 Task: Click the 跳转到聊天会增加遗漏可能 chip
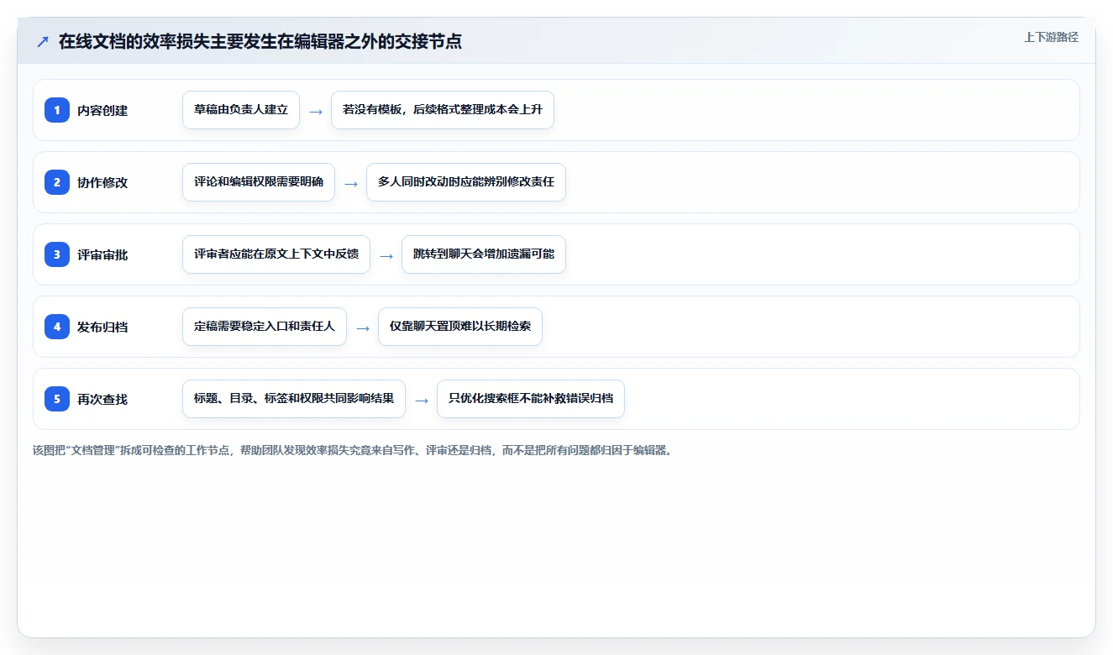484,254
